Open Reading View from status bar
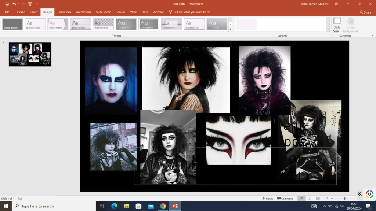Viewport: 376px width, 211px height. [318, 199]
